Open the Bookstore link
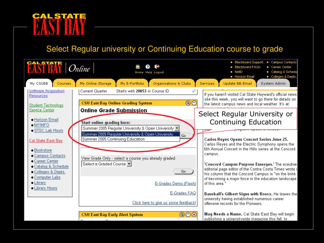The width and height of the screenshot is (324, 243). (43, 150)
